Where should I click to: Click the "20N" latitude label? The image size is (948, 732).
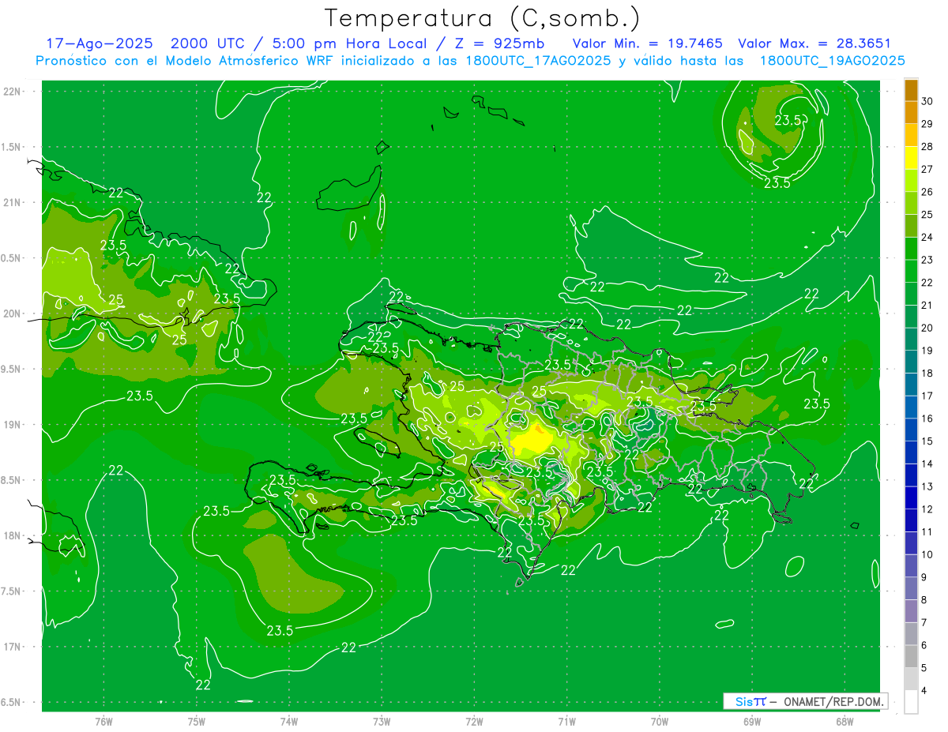click(x=12, y=313)
